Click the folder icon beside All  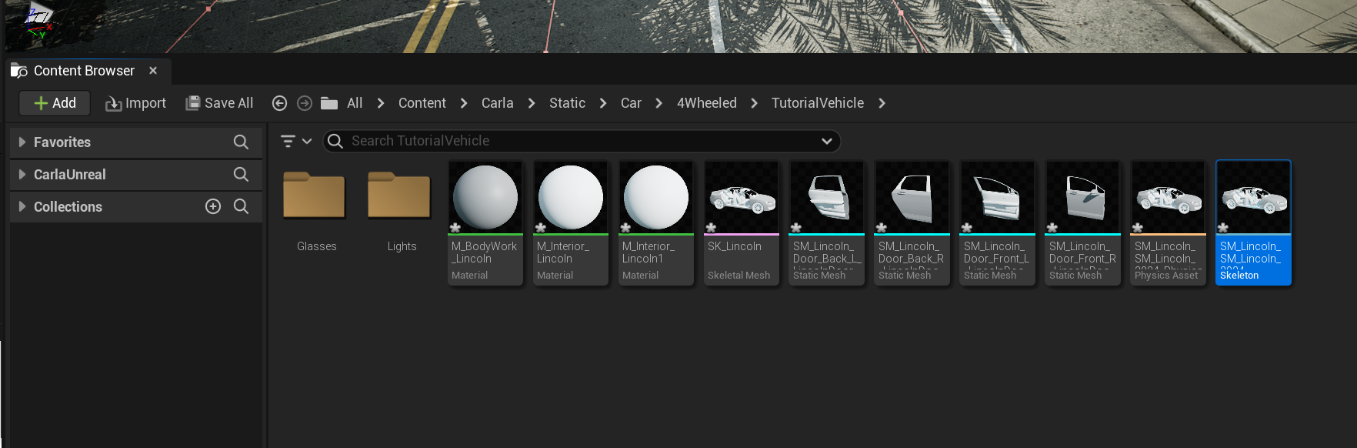[x=329, y=103]
